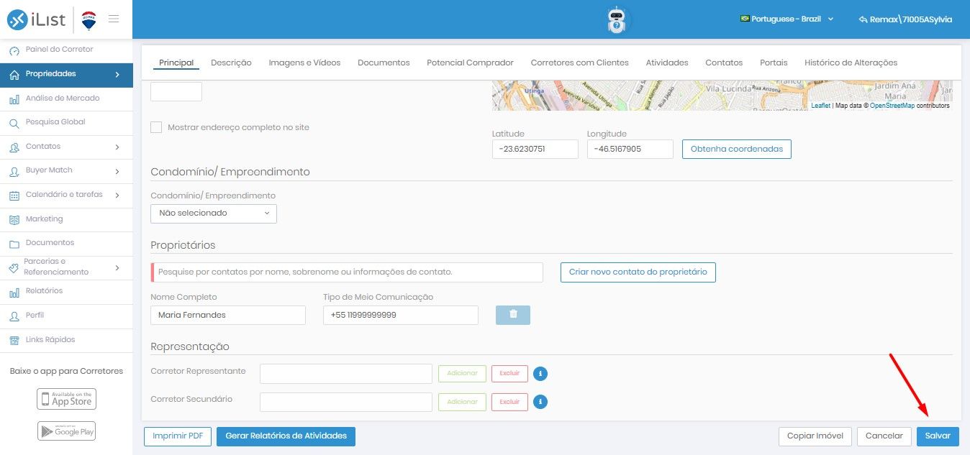Click the back arrow beside Remax\71005ASylvia

click(x=863, y=19)
